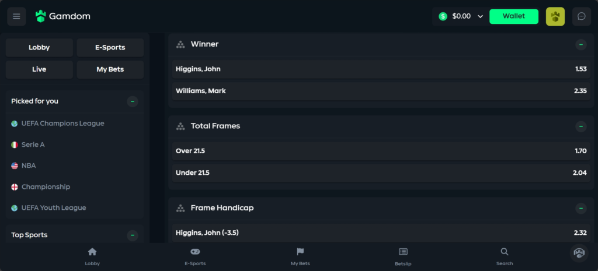Select Higgins, John odds 1.53

(x=381, y=69)
